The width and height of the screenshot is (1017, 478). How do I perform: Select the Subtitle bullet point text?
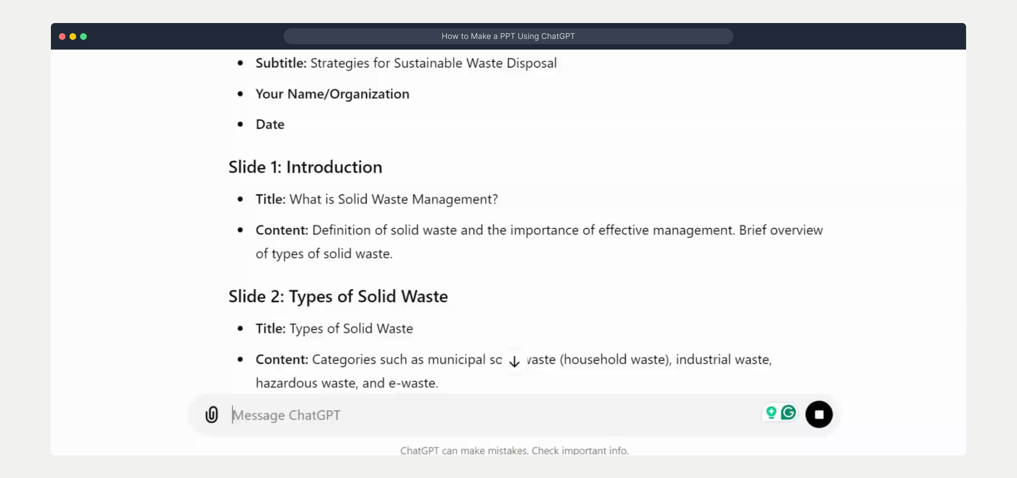point(405,62)
